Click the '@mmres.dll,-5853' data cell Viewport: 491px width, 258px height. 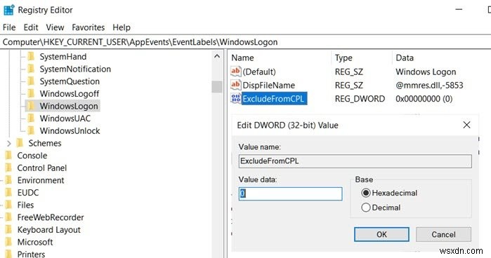coord(429,86)
